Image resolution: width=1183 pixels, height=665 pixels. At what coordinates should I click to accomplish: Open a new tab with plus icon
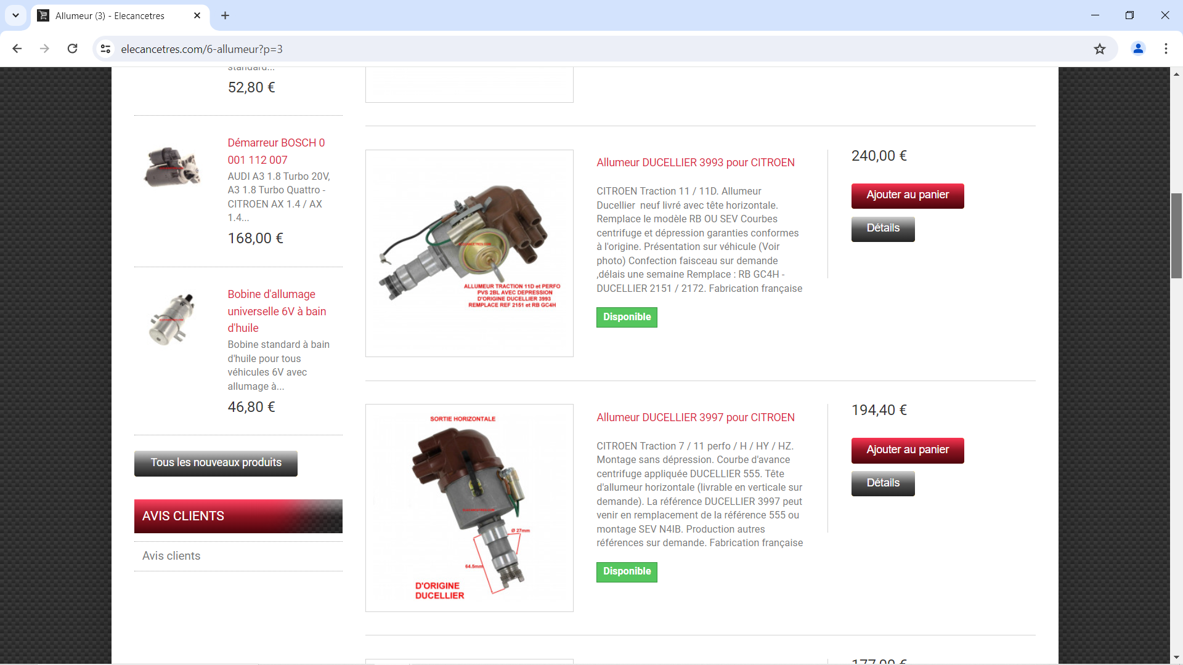[225, 15]
